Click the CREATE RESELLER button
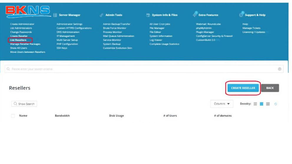This screenshot has height=164, width=292. tap(243, 88)
